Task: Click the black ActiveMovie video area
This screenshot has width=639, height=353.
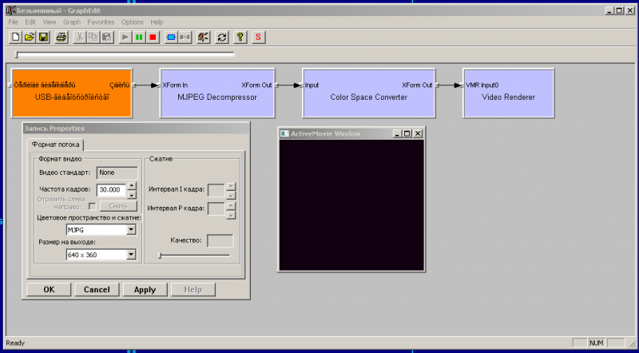Action: click(x=351, y=205)
